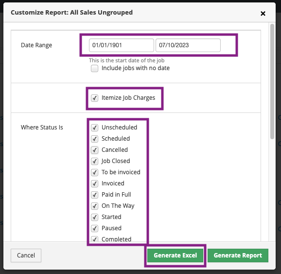281x274 pixels.
Task: Uncheck the On The Way status
Action: 94,206
